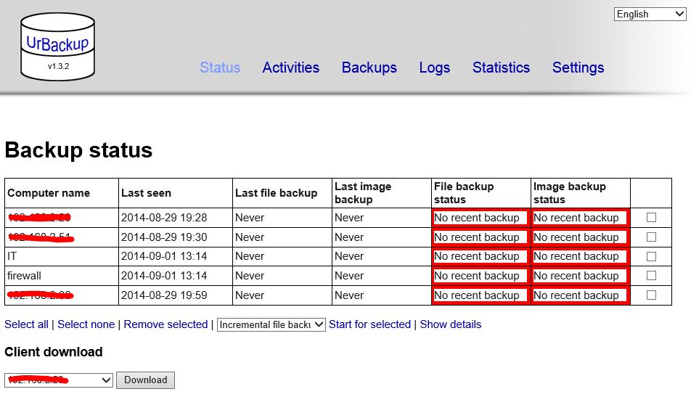
Task: Select the checkbox in the first table row
Action: 651,217
